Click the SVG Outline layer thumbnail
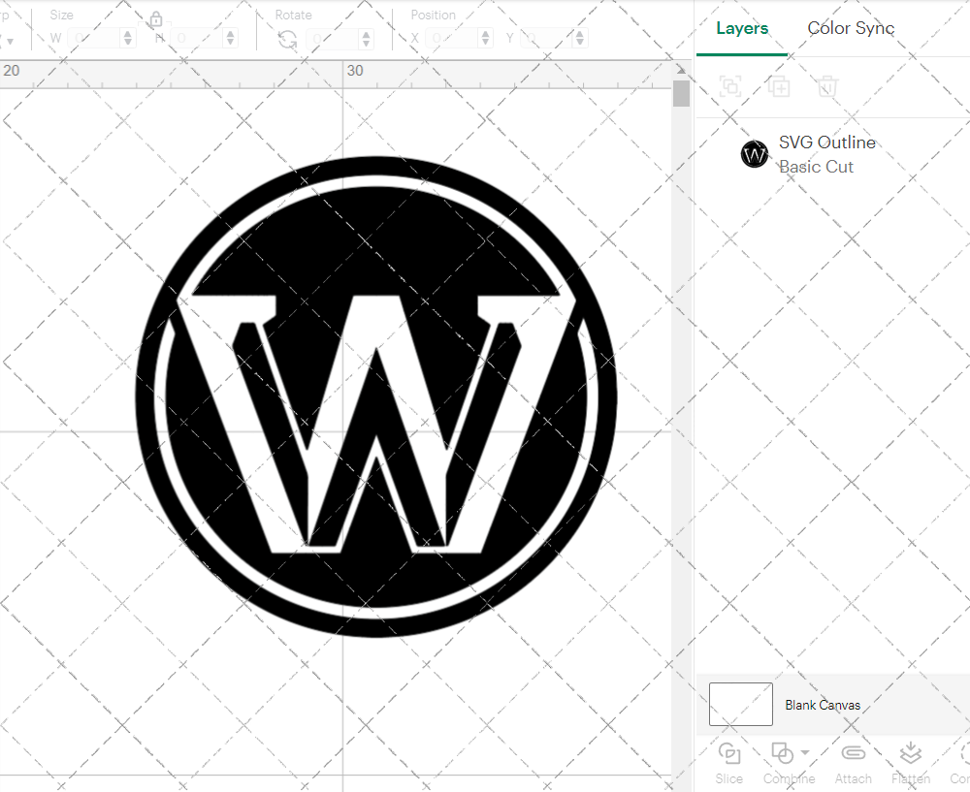 tap(755, 154)
